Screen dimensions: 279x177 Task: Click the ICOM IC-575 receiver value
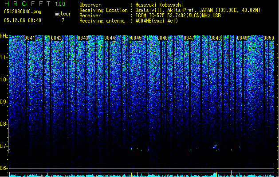tap(178, 15)
